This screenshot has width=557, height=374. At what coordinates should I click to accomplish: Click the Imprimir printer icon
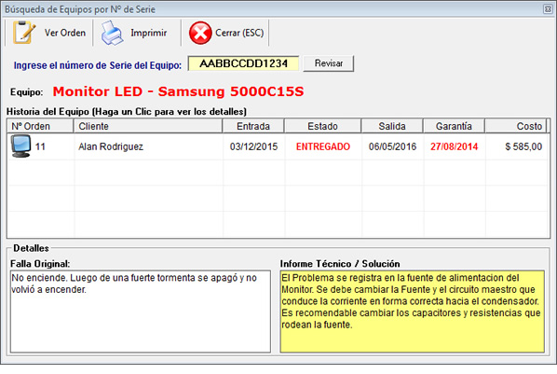click(x=113, y=33)
